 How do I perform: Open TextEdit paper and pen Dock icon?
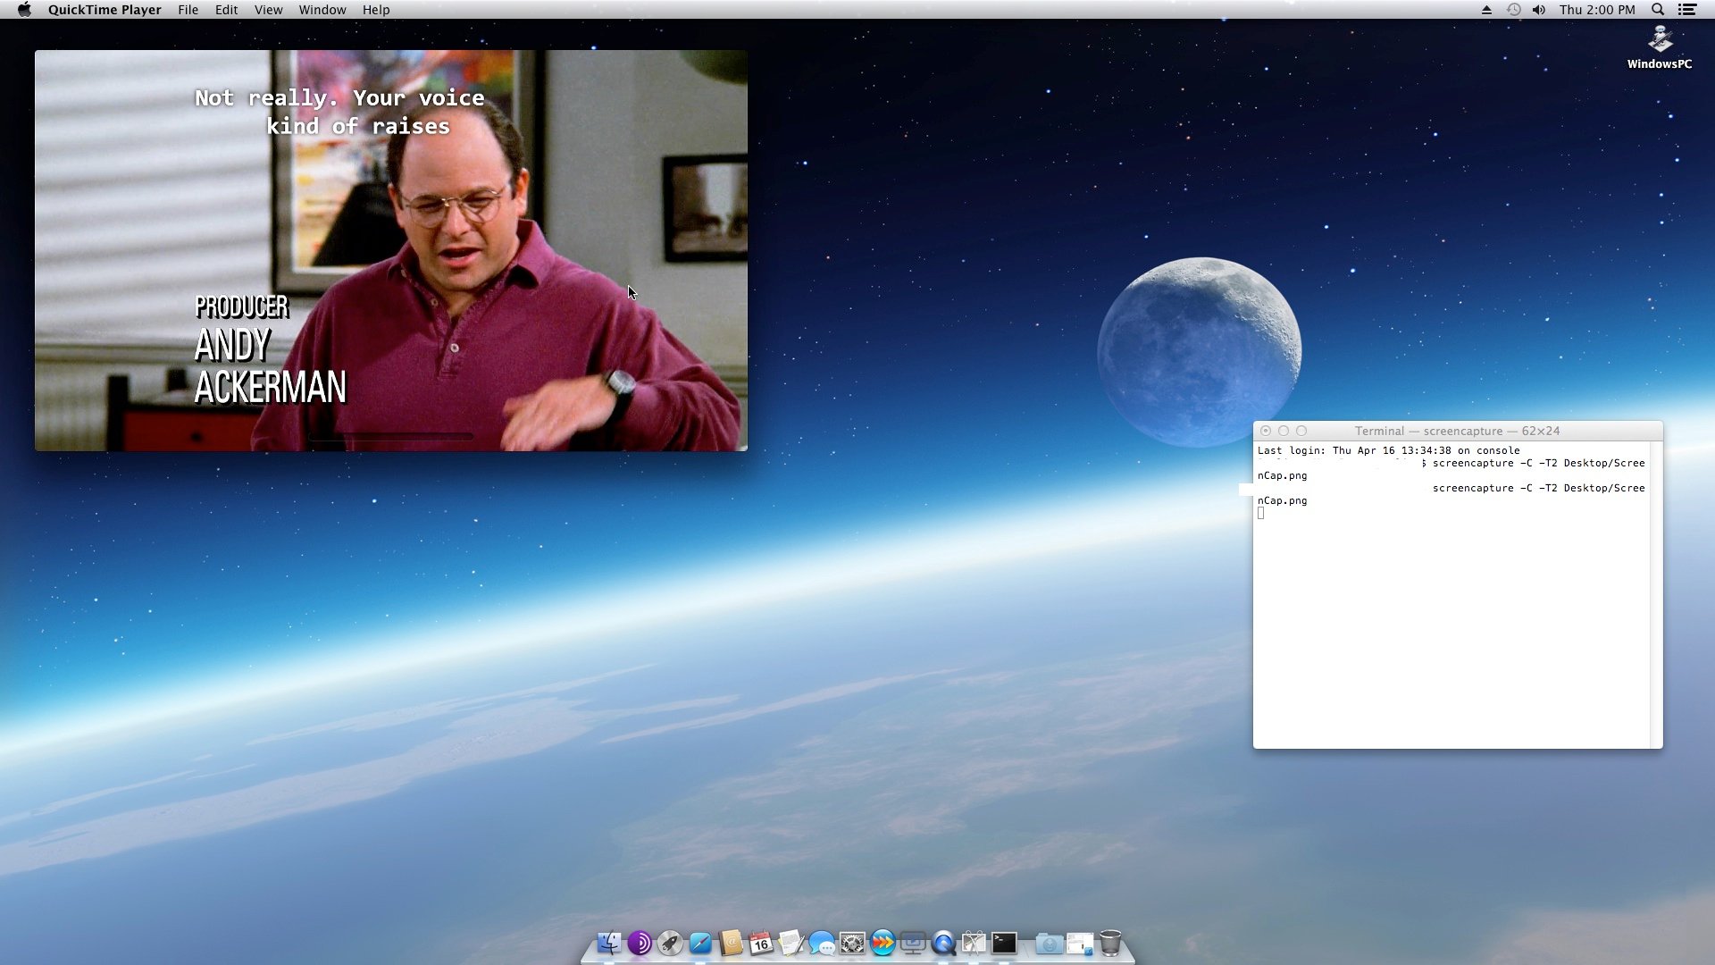[791, 943]
